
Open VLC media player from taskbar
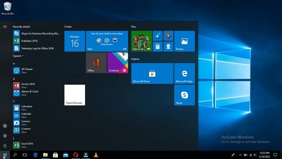tap(96, 155)
